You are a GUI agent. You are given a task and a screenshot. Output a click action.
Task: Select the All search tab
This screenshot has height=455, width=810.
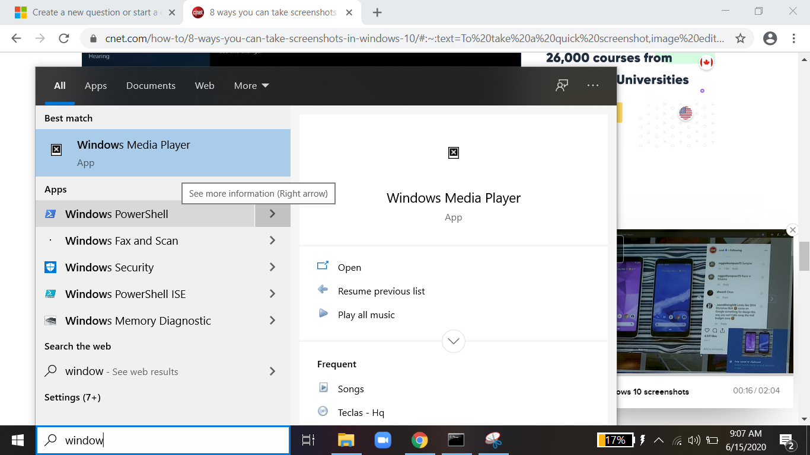tap(60, 85)
